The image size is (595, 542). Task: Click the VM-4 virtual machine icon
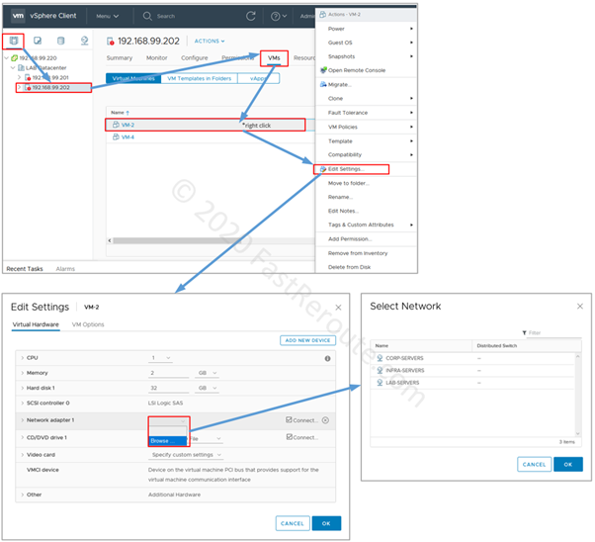(116, 136)
